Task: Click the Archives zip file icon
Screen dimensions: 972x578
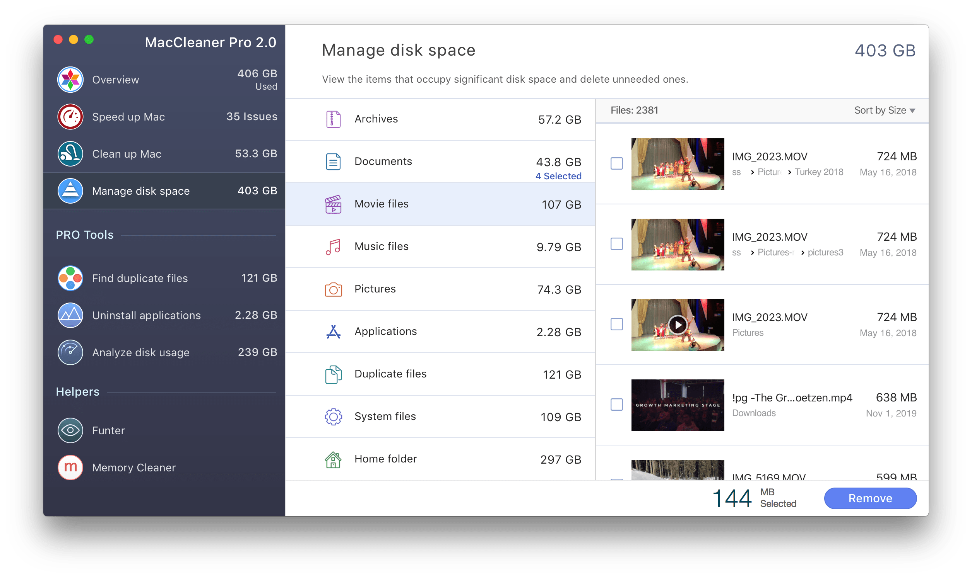Action: (x=333, y=119)
